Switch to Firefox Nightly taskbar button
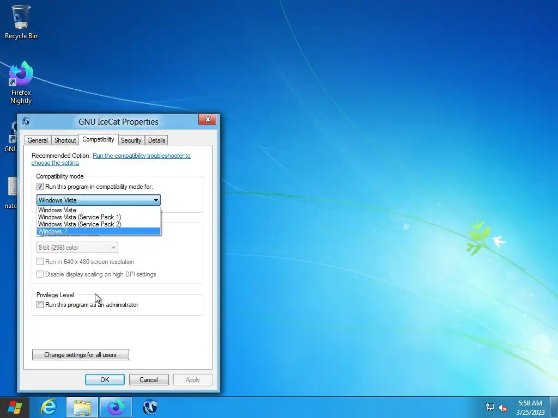Viewport: 558px width, 418px height. (x=116, y=407)
